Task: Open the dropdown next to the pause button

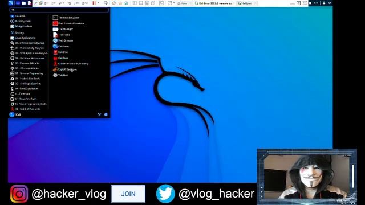Action: pos(98,3)
